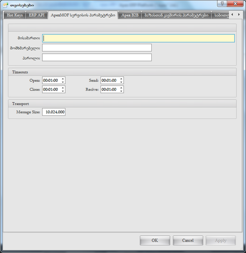
Task: Open the ERP API tab
Action: 36,15
